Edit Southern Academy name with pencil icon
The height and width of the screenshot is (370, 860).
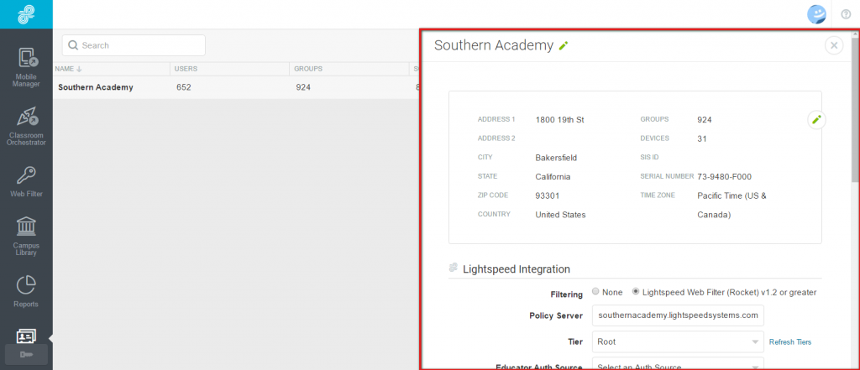[564, 46]
